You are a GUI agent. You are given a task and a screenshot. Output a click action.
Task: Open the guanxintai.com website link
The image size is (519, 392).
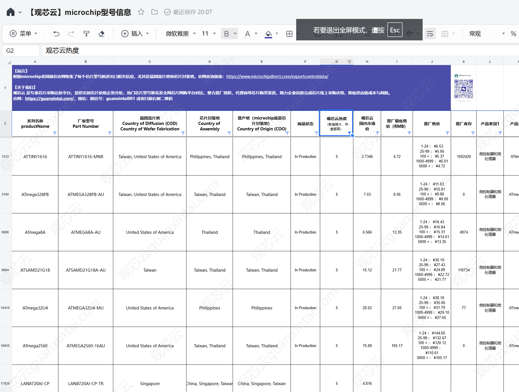point(49,99)
